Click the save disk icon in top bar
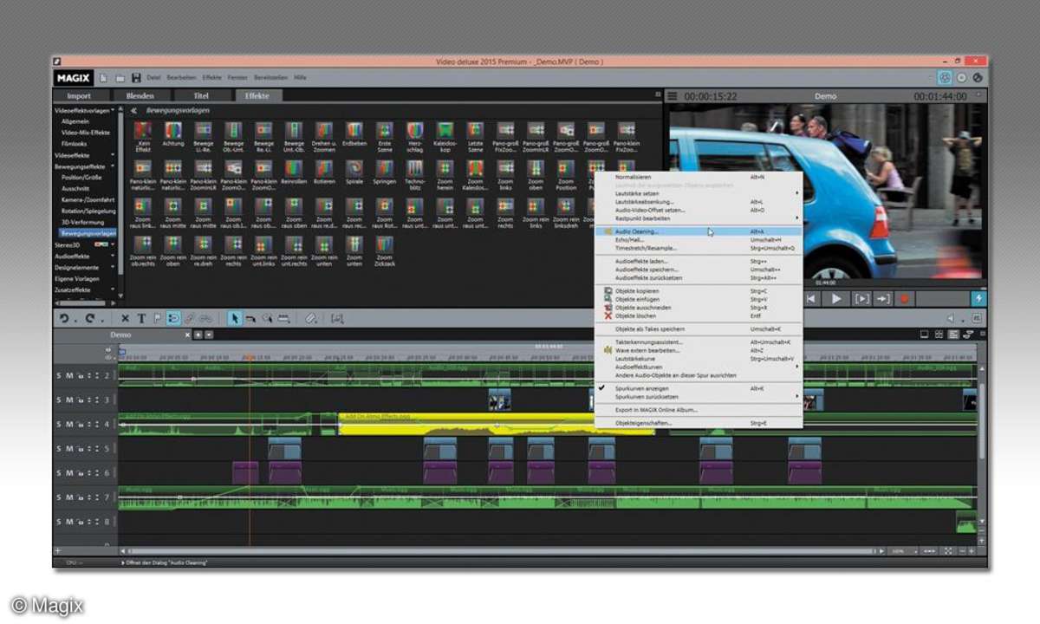 click(x=137, y=77)
